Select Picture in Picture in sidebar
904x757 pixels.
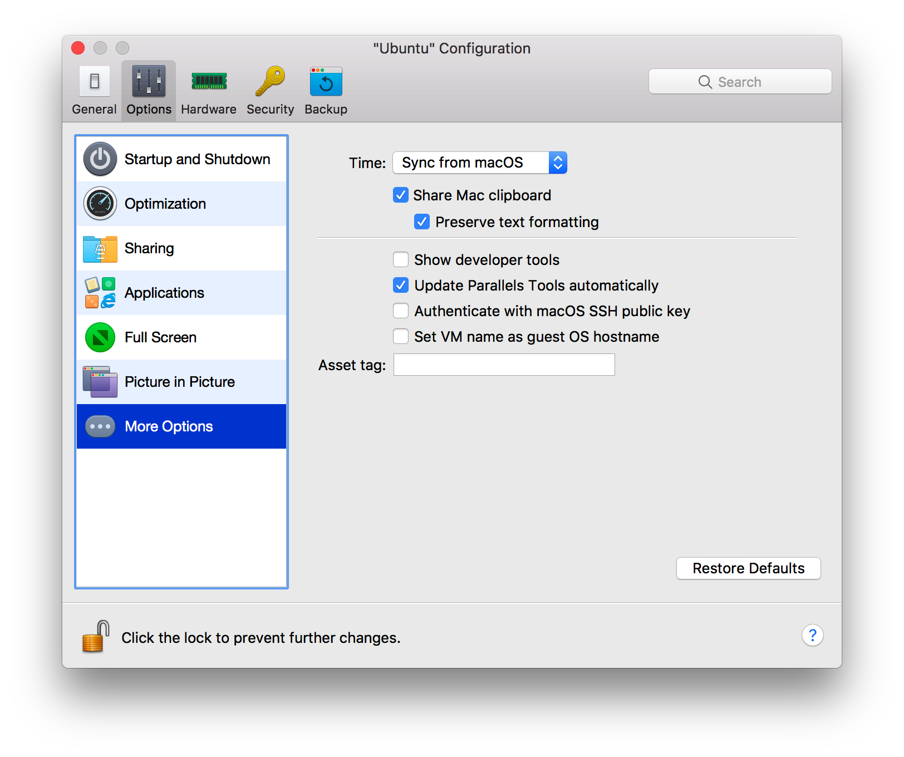[181, 382]
